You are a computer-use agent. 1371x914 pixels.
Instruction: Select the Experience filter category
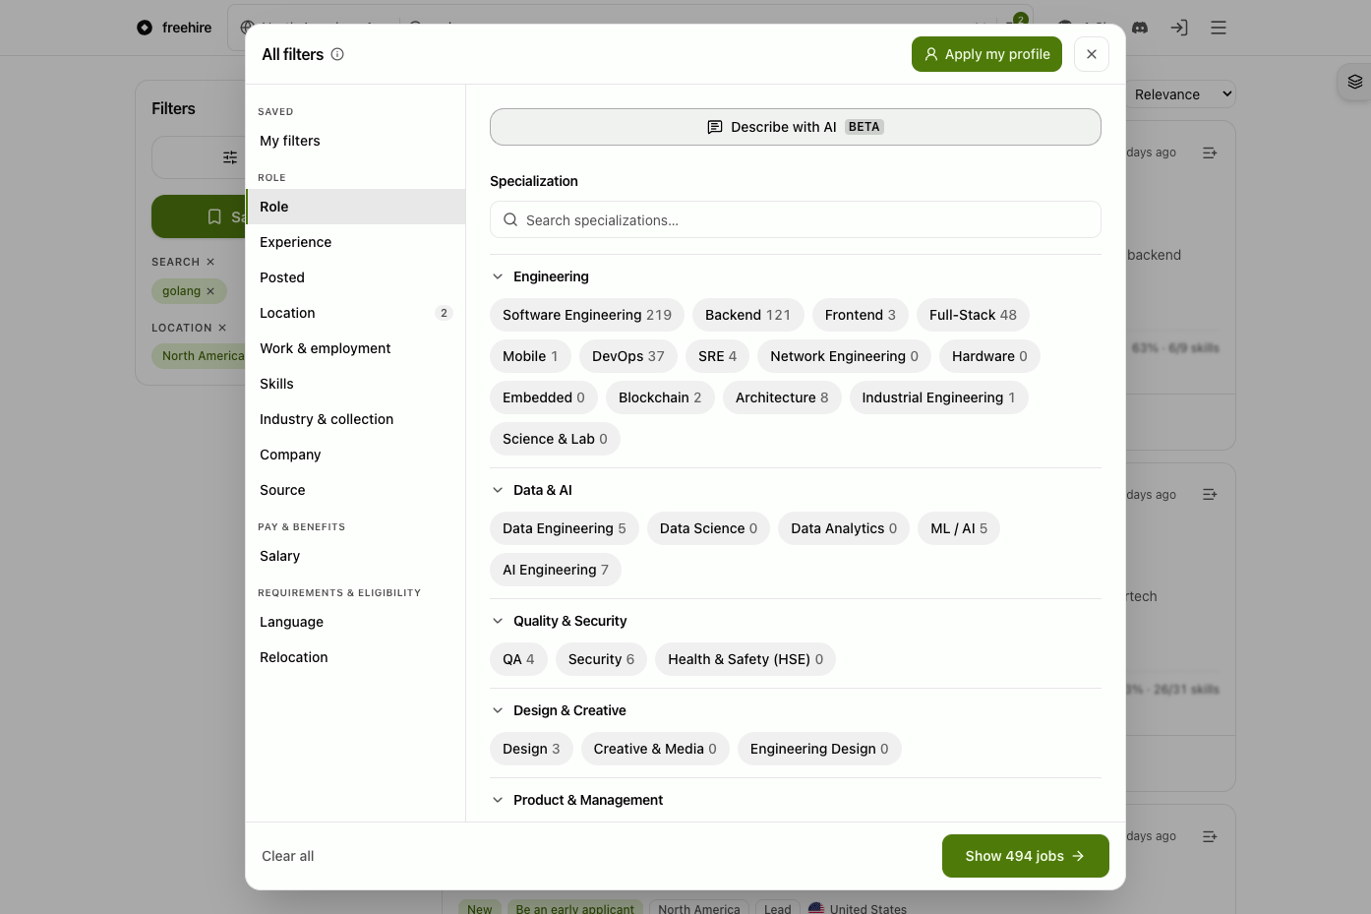355,242
